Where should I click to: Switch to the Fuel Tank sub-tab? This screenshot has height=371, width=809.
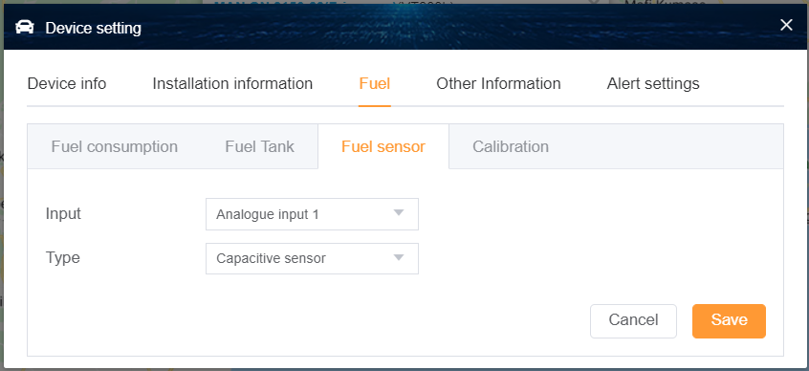(259, 146)
